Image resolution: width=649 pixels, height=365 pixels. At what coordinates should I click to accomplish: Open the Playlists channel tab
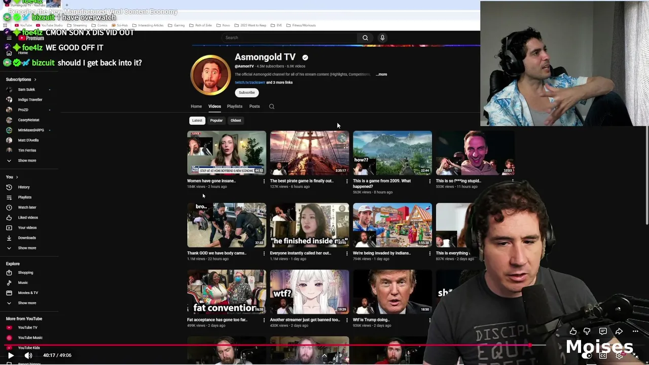pos(234,106)
